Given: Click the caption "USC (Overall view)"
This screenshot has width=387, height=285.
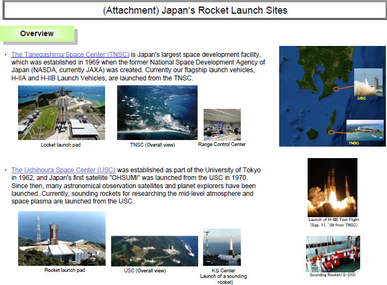Looking at the screenshot, I should pyautogui.click(x=145, y=271).
